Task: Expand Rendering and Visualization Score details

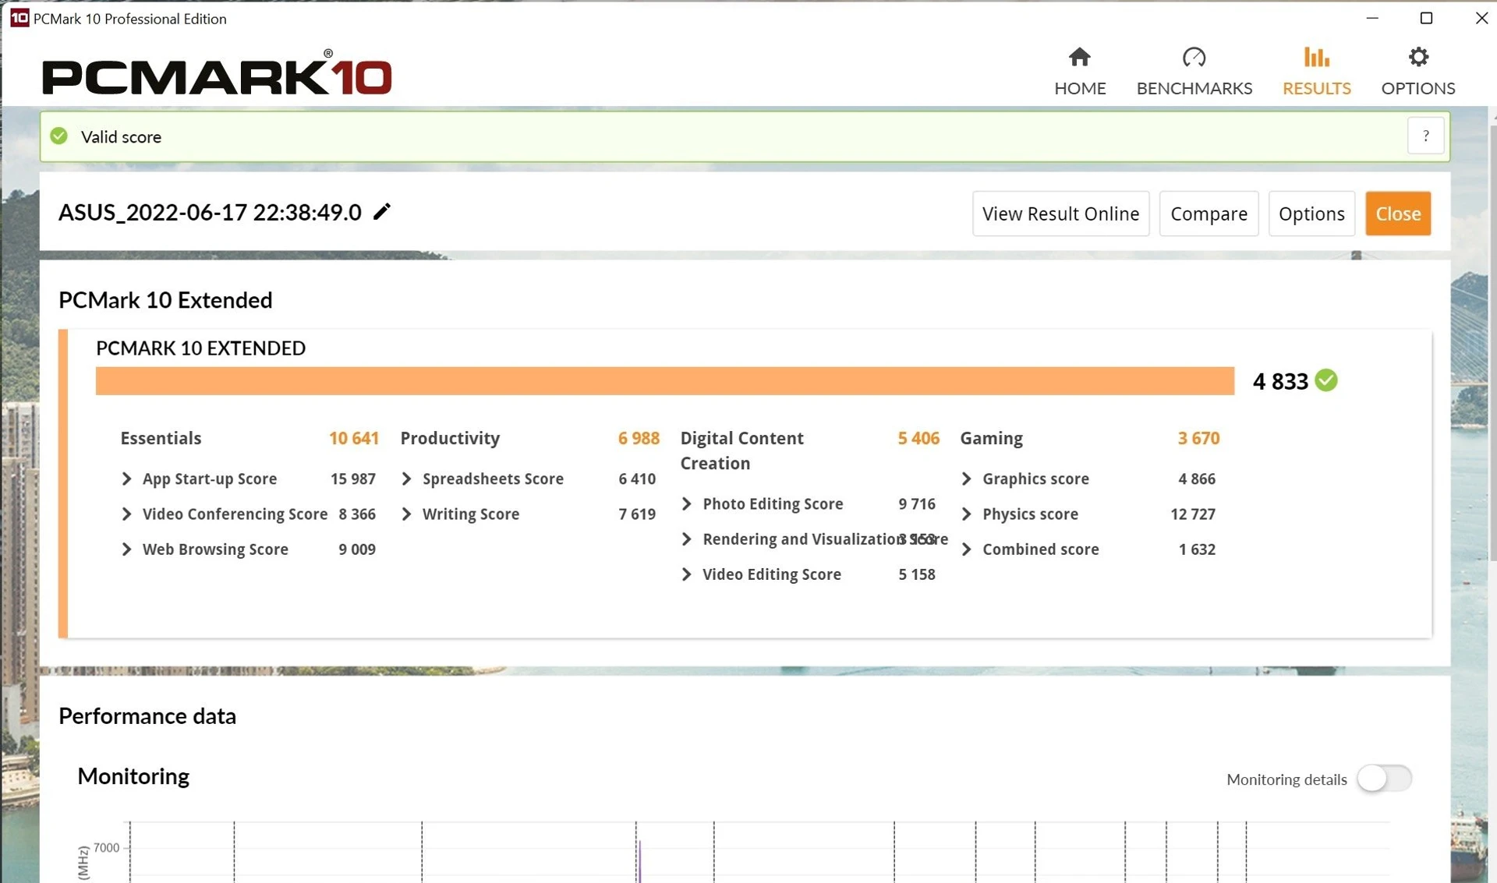Action: (x=686, y=539)
